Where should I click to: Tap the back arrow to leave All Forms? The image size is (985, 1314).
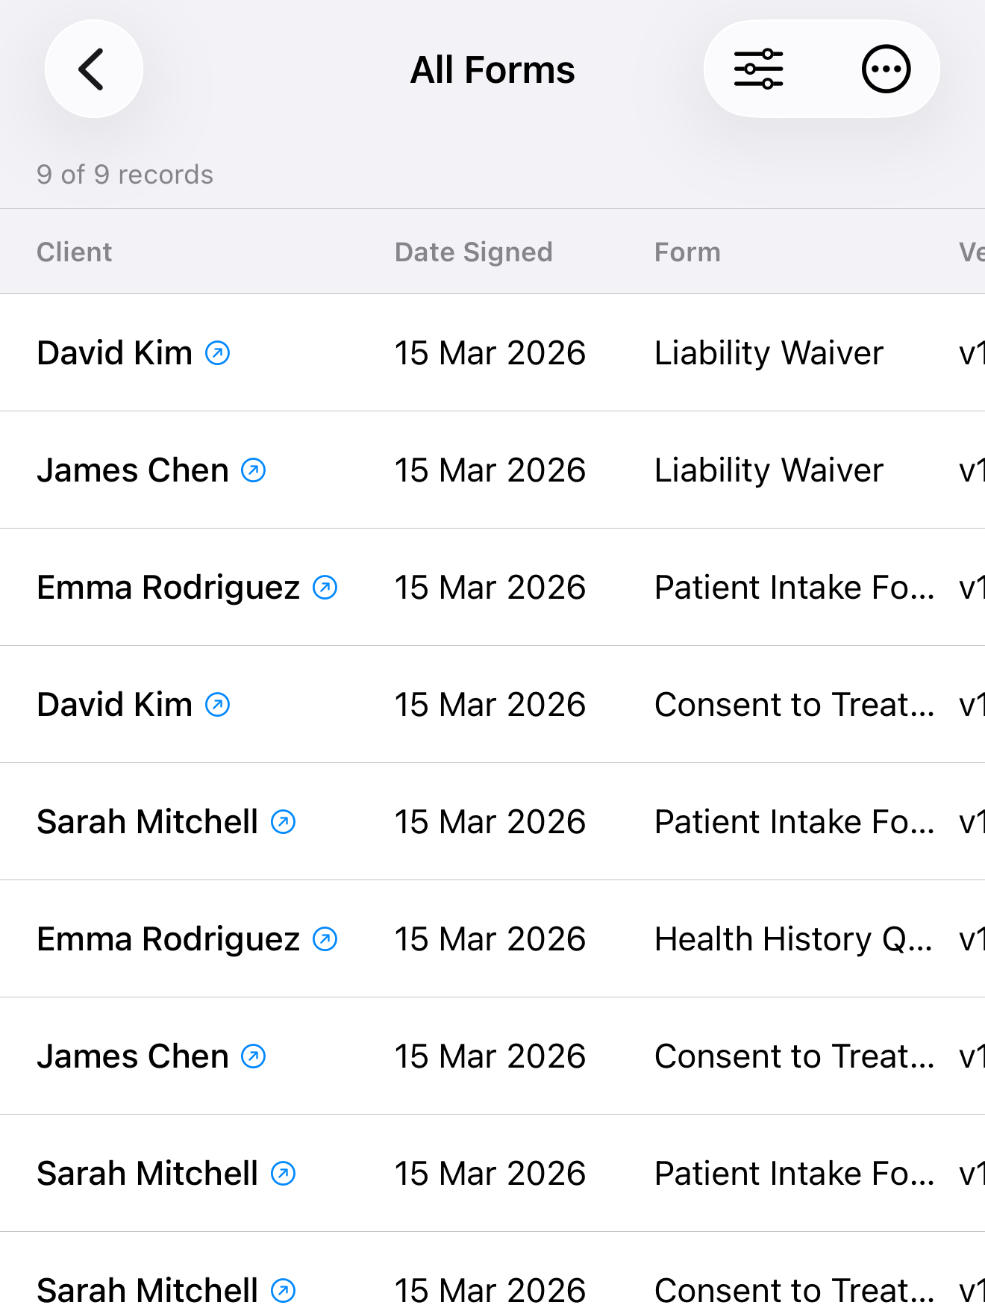click(x=93, y=68)
